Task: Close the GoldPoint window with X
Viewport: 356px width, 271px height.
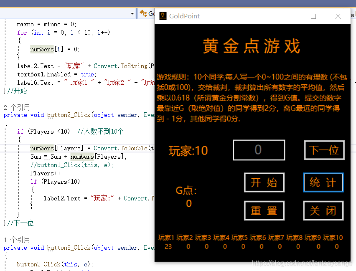Action: tap(338, 16)
